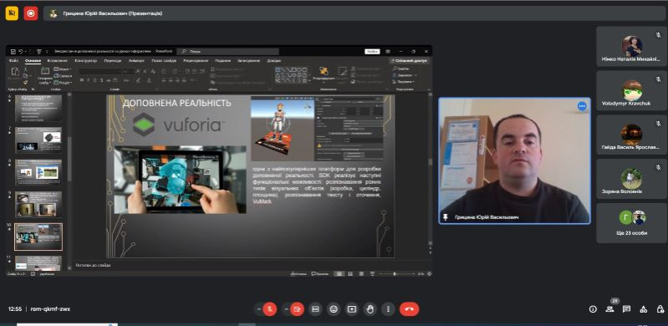Viewport: 668px width, 326px height.
Task: Open options on Грицина Юрій video tile
Action: tap(582, 106)
